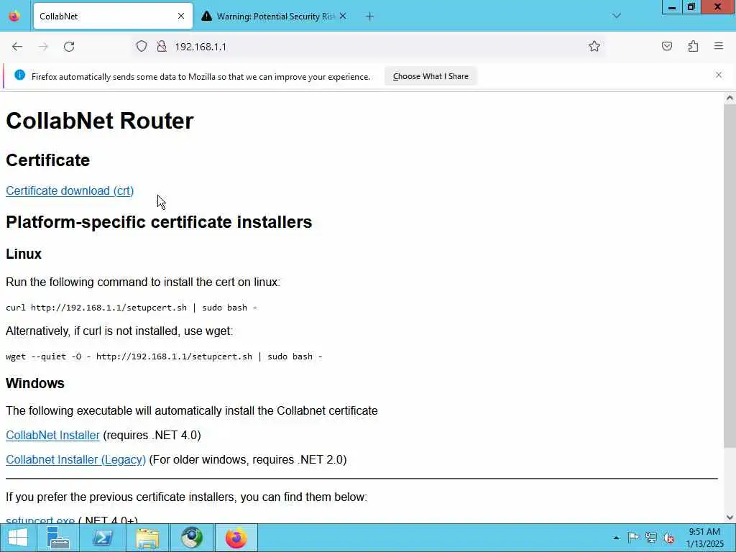736x552 pixels.
Task: Go back to the previous page
Action: 17,47
